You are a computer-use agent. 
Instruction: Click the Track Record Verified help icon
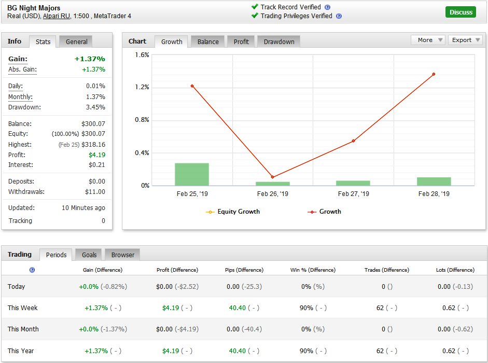(327, 7)
